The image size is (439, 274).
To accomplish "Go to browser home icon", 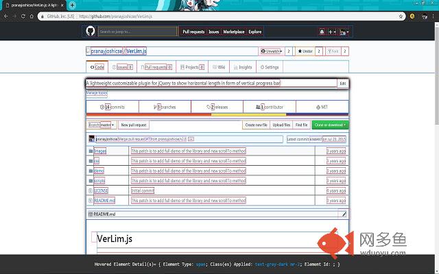I will tap(32, 16).
